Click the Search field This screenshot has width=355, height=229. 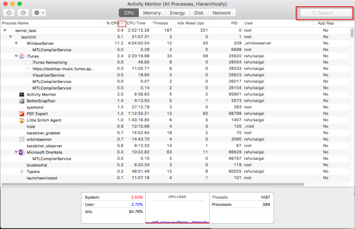coord(326,13)
